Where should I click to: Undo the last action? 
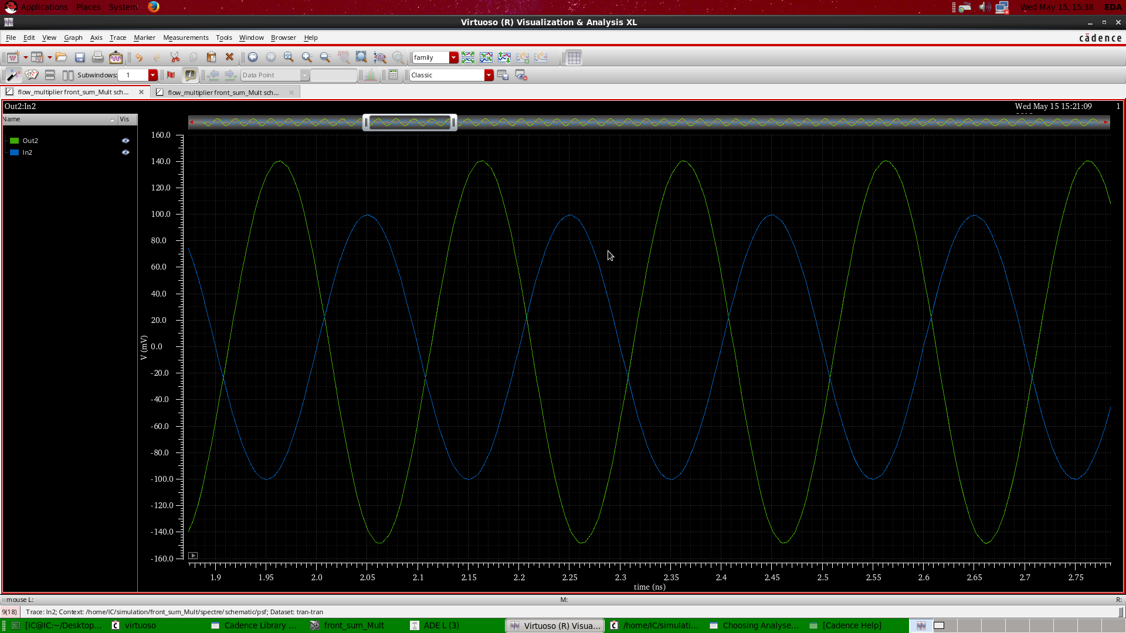click(139, 57)
